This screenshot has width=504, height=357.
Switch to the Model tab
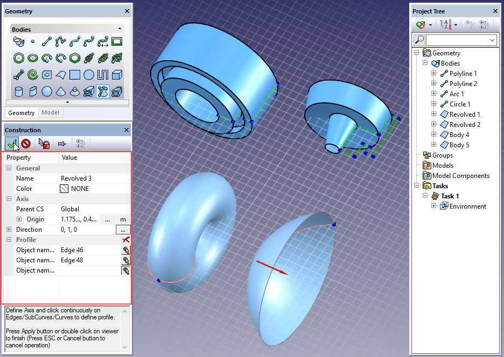coord(51,112)
